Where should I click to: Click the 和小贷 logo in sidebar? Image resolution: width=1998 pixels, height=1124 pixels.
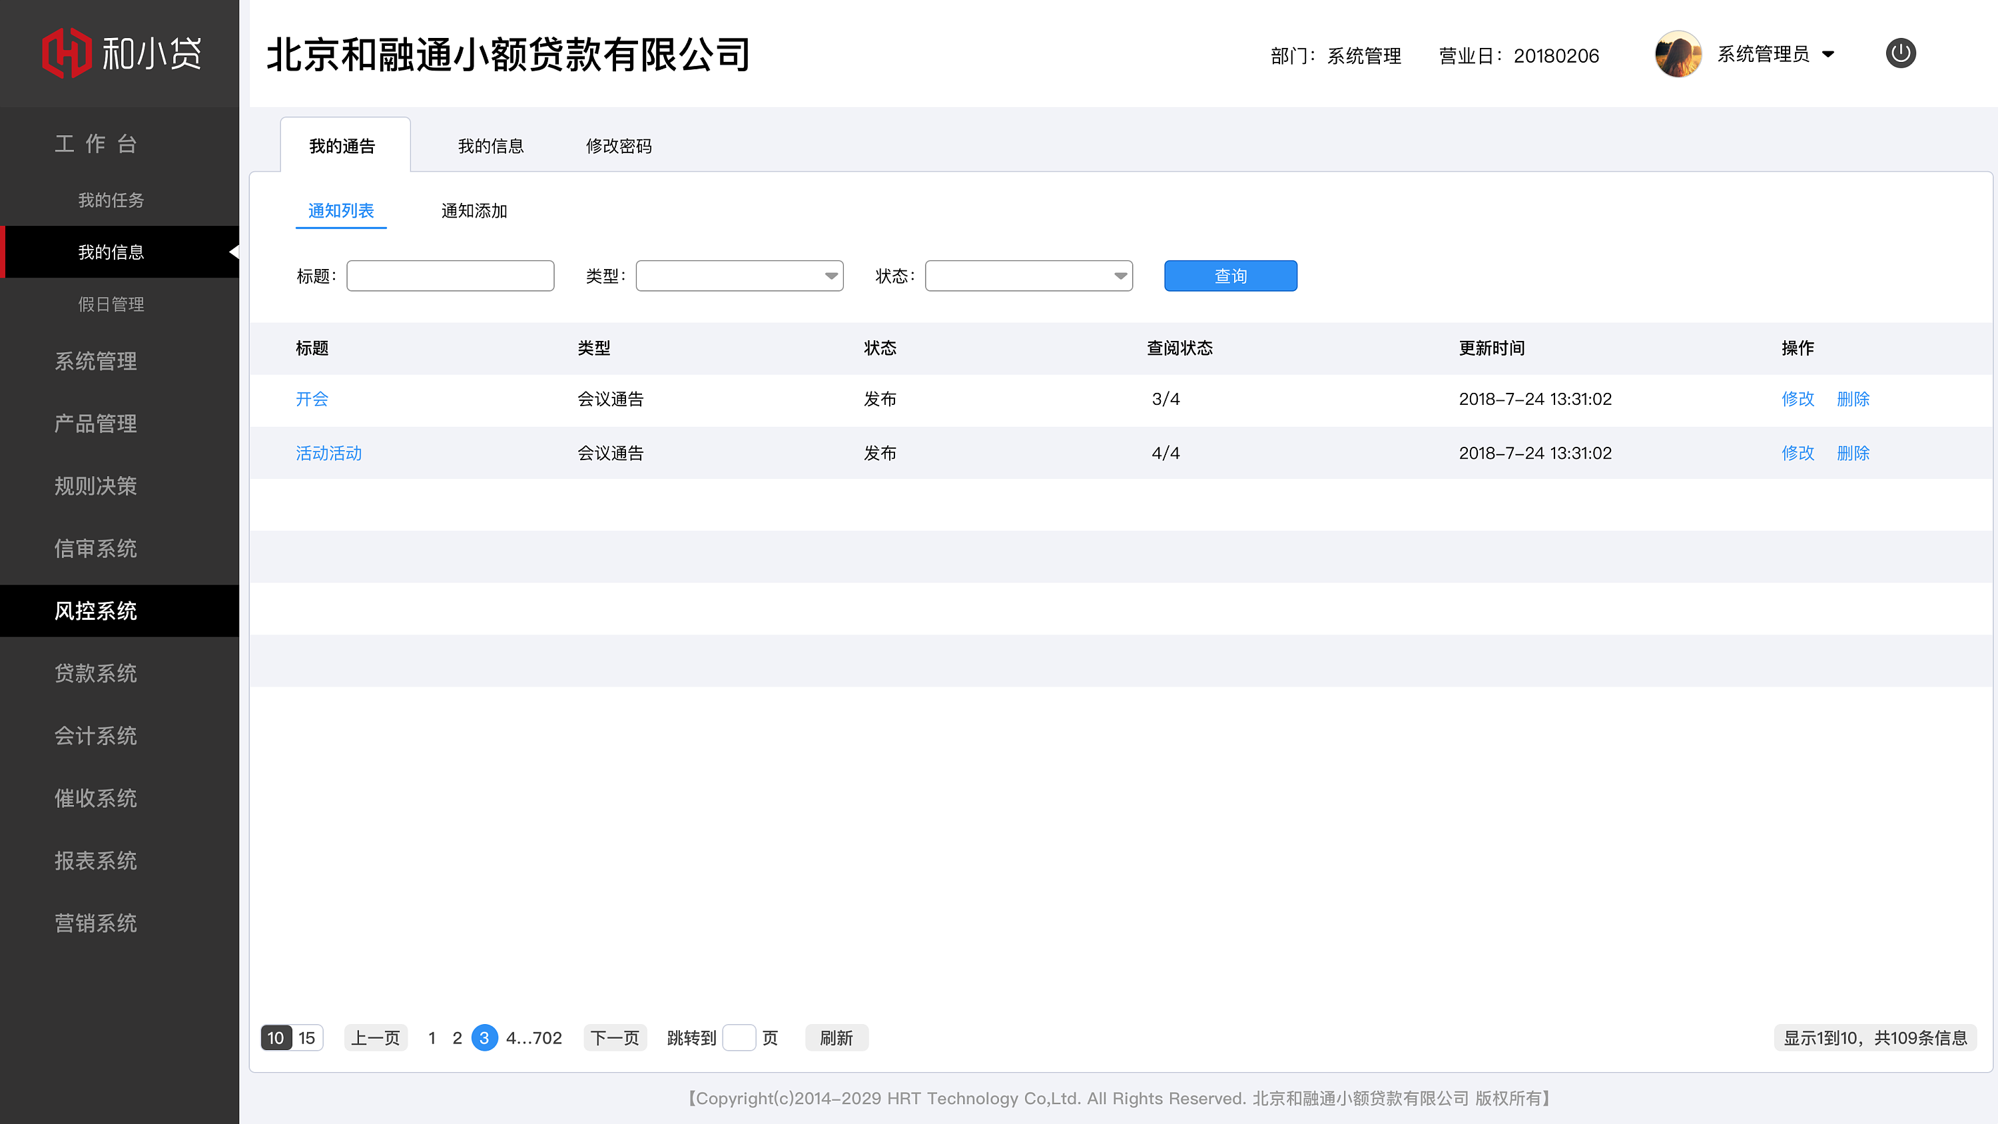(x=122, y=53)
